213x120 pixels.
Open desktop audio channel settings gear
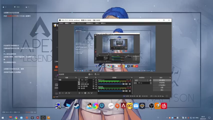[x=130, y=91]
